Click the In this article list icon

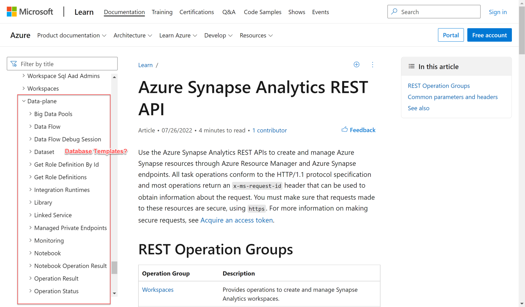coord(411,66)
